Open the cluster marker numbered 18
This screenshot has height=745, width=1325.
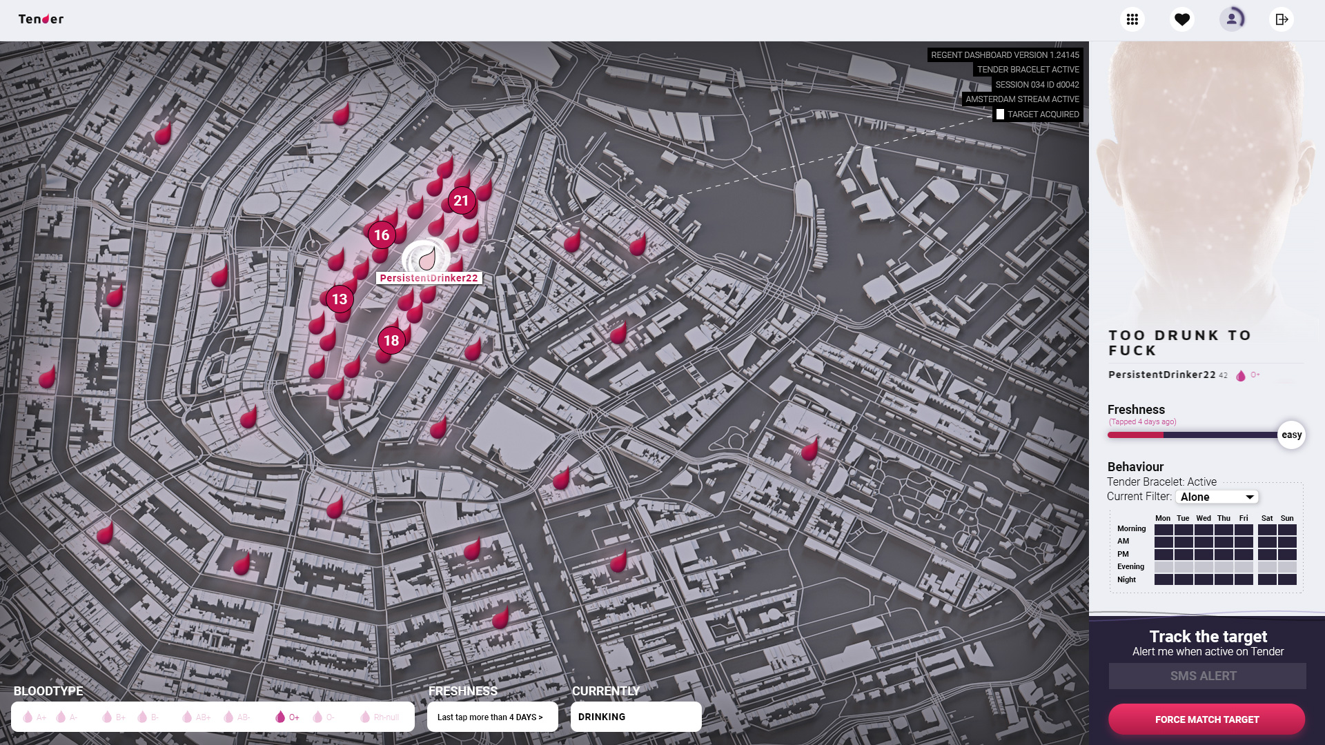(391, 341)
